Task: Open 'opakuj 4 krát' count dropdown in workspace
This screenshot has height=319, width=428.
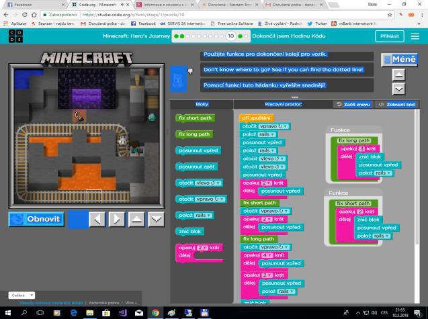Action: pyautogui.click(x=267, y=255)
